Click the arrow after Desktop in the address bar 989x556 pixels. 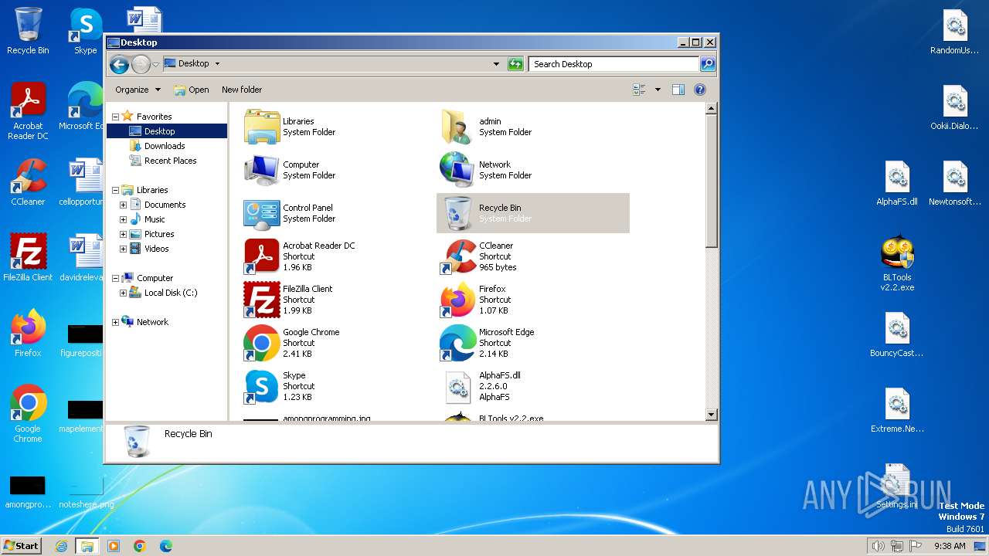217,64
